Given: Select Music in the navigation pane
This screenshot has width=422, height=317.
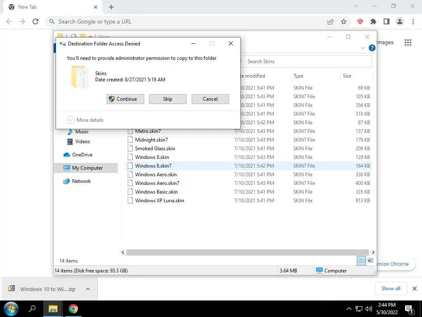Looking at the screenshot, I should point(82,132).
